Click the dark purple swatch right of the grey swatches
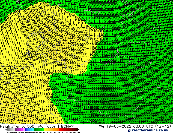Viewport: 173px width, 133px height. click(x=16, y=129)
